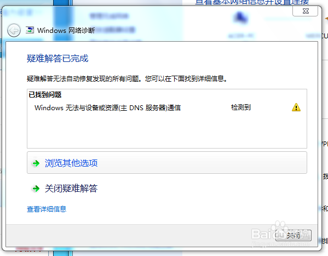
Task: Click 查看基本网络信息 heading in background window
Action: pos(252,2)
